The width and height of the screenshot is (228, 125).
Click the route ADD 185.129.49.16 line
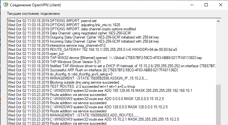(100, 91)
